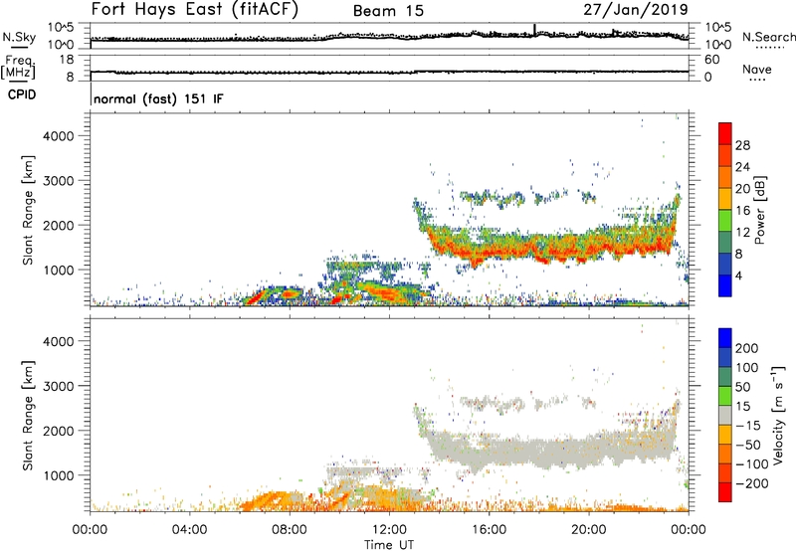The height and width of the screenshot is (551, 796).
Task: Click the "-100" tick on the Velocity scale
Action: (x=751, y=464)
